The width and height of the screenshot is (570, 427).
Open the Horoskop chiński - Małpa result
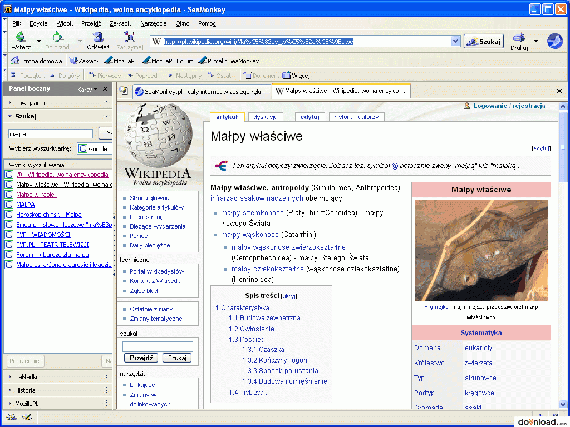[49, 215]
